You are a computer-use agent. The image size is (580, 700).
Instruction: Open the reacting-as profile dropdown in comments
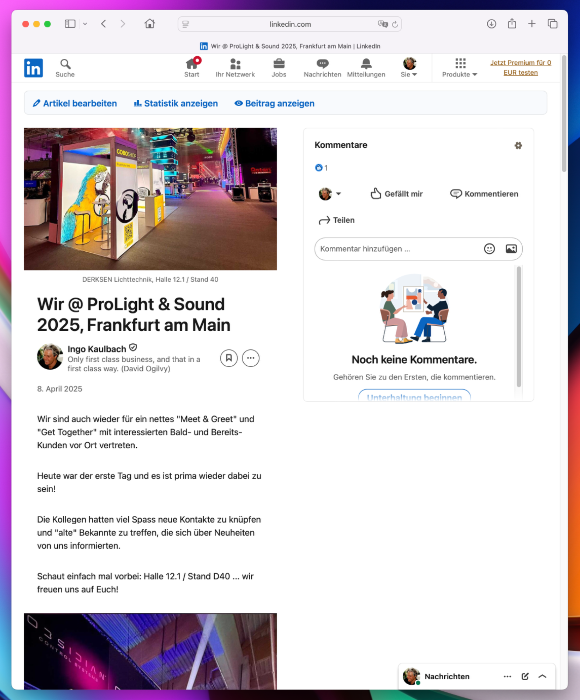[x=330, y=194]
